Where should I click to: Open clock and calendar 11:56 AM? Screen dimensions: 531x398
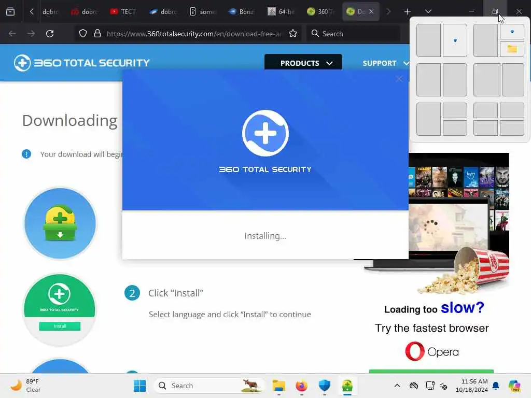[x=471, y=386]
